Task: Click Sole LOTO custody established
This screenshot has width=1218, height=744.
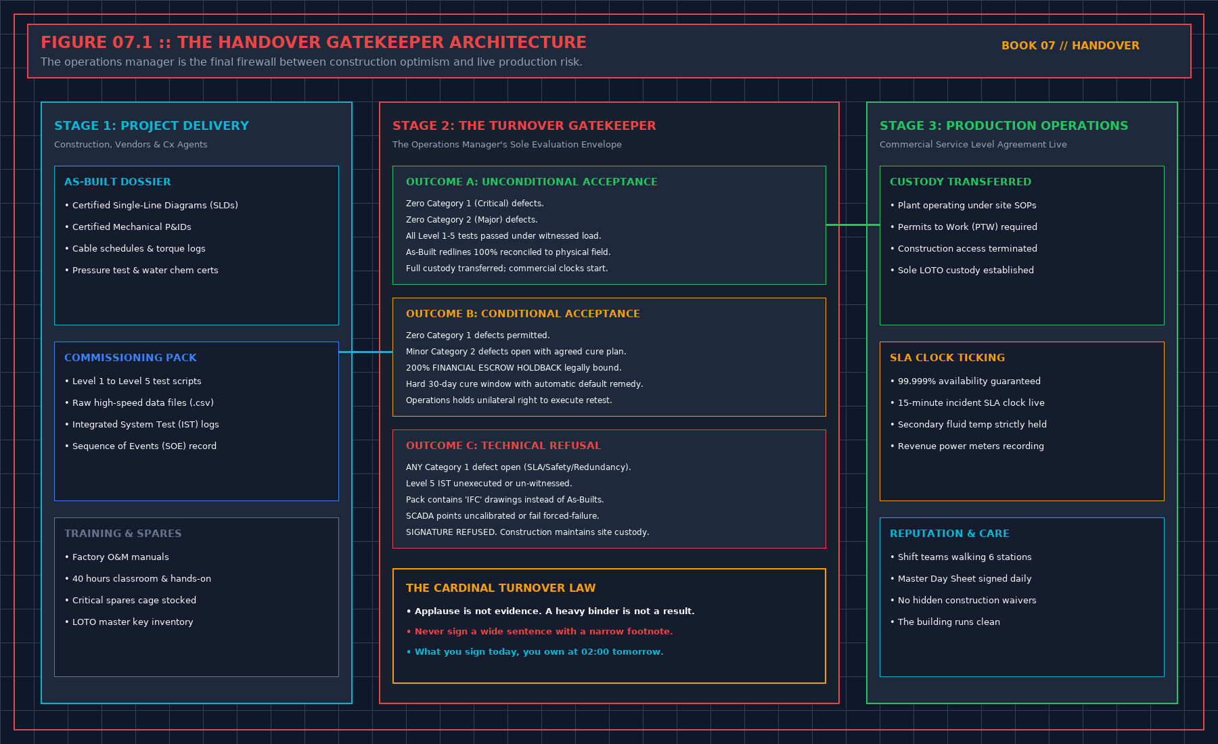Action: (962, 271)
